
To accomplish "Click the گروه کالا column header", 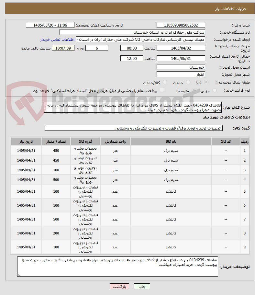I will (x=85, y=142).
